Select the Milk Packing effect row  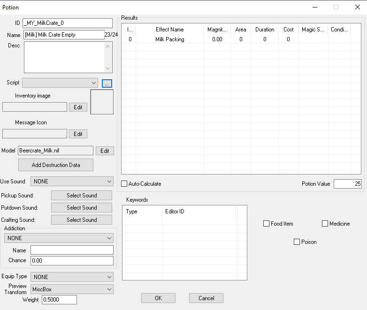241,39
